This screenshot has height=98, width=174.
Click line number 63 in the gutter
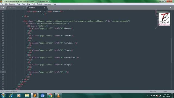point(3,72)
